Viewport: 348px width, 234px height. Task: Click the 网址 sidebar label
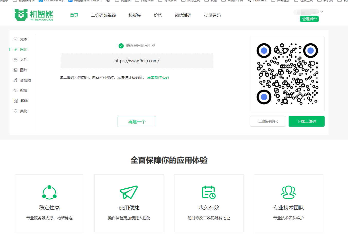click(x=24, y=49)
